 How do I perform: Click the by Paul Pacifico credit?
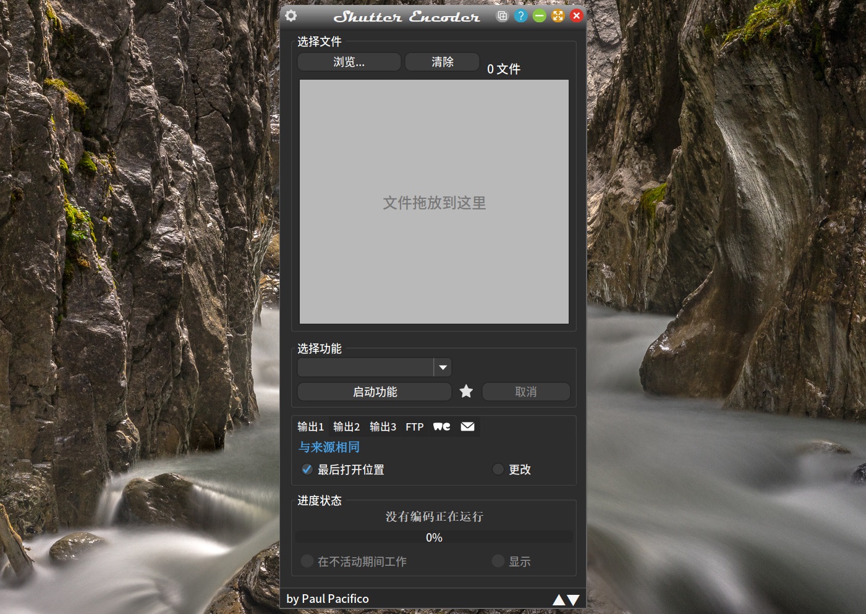[x=328, y=599]
